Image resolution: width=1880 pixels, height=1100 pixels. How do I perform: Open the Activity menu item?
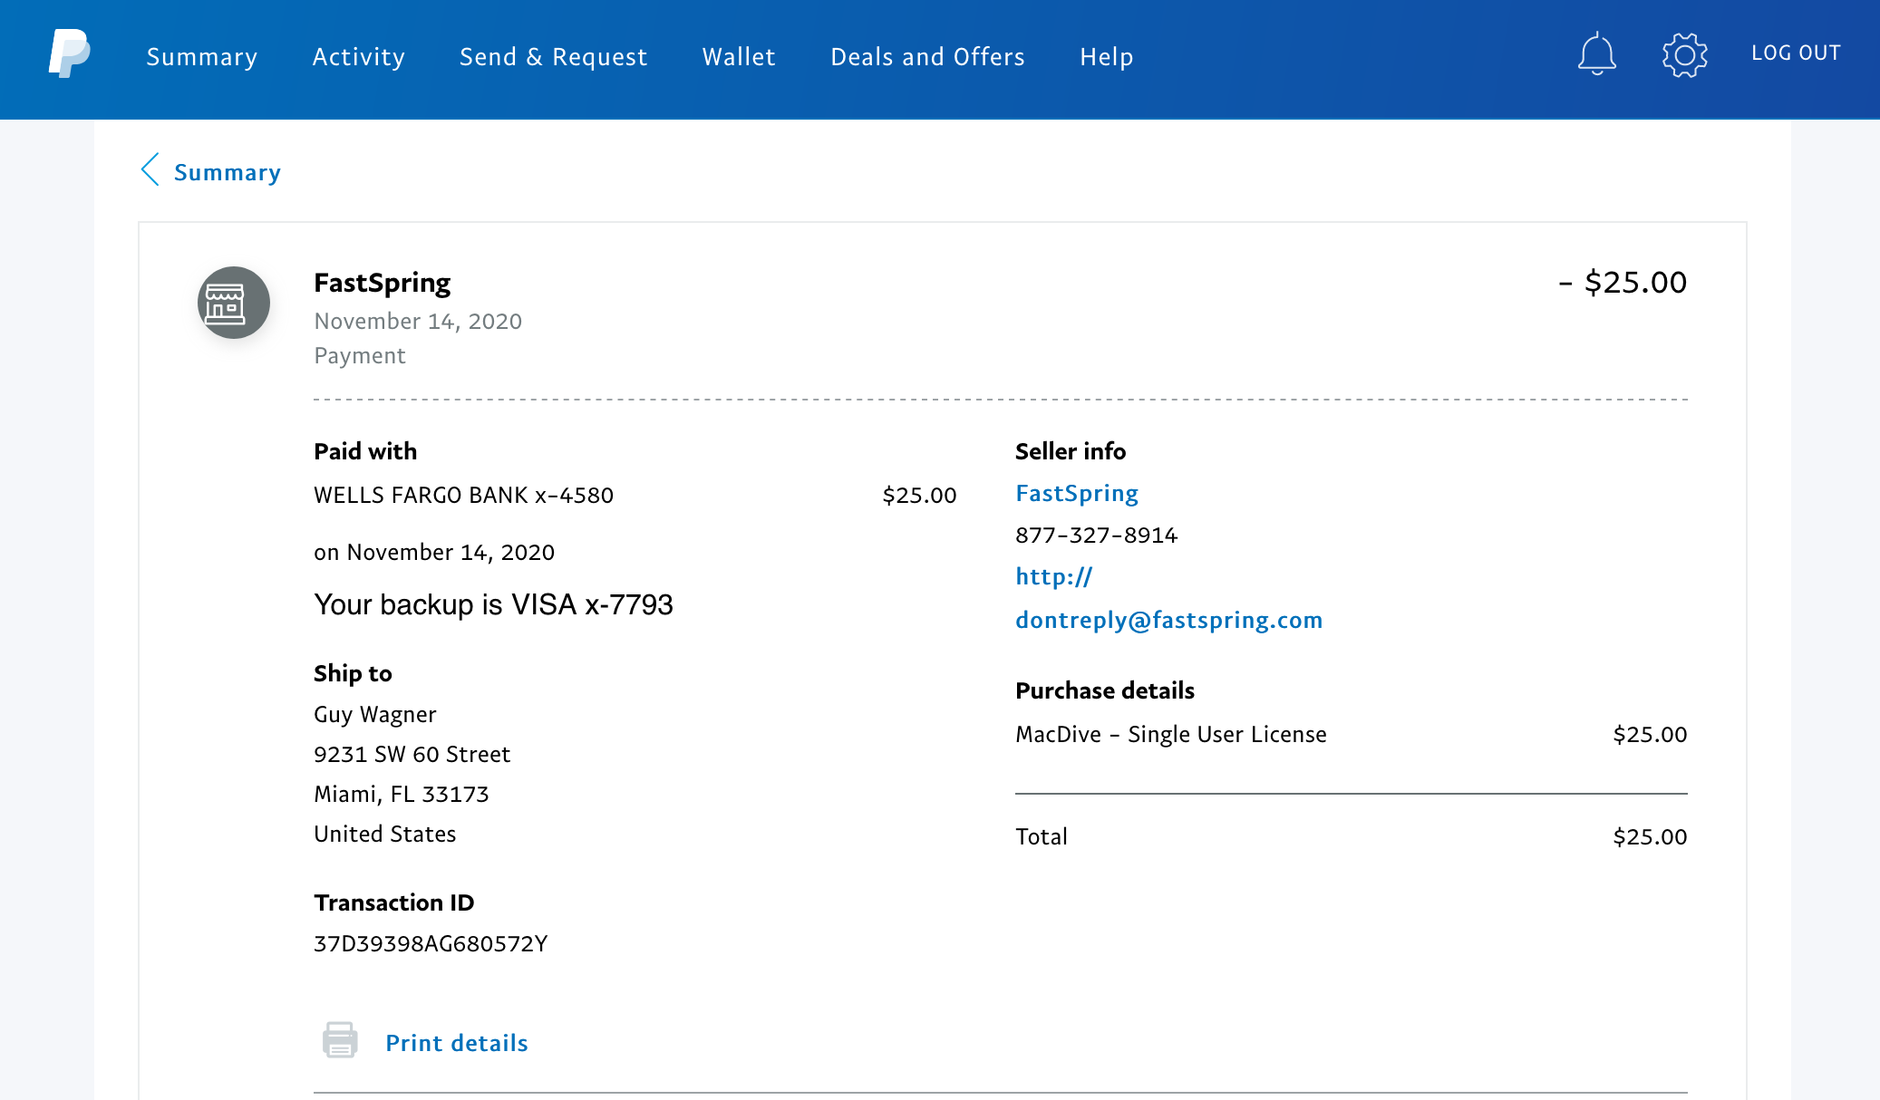358,57
